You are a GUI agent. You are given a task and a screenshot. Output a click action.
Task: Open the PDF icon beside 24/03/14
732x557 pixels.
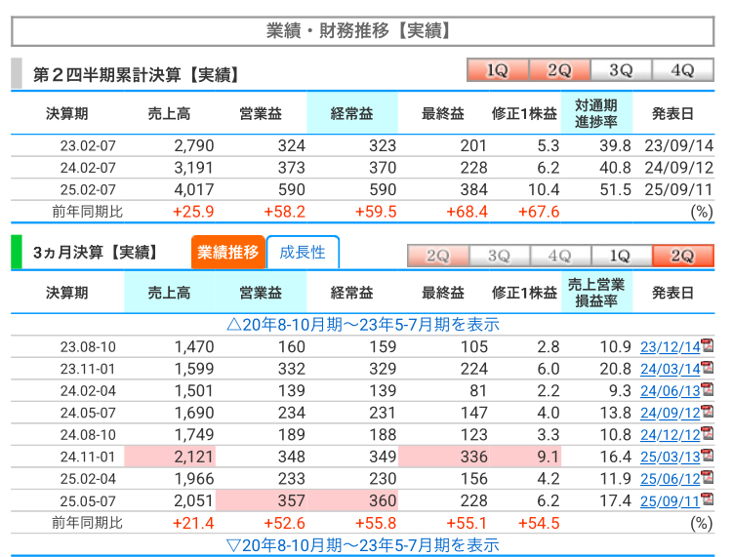[x=708, y=369]
